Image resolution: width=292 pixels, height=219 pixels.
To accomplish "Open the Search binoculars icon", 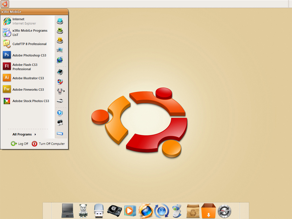I will coord(60,123).
